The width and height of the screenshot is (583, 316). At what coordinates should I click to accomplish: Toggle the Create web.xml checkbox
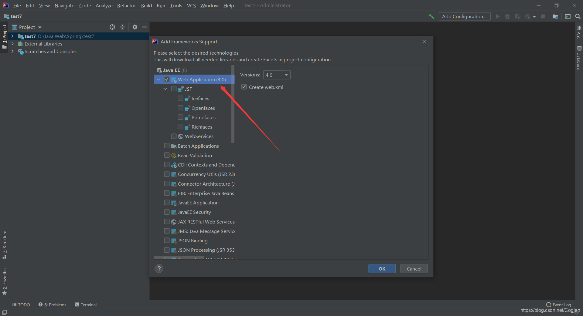pos(244,87)
